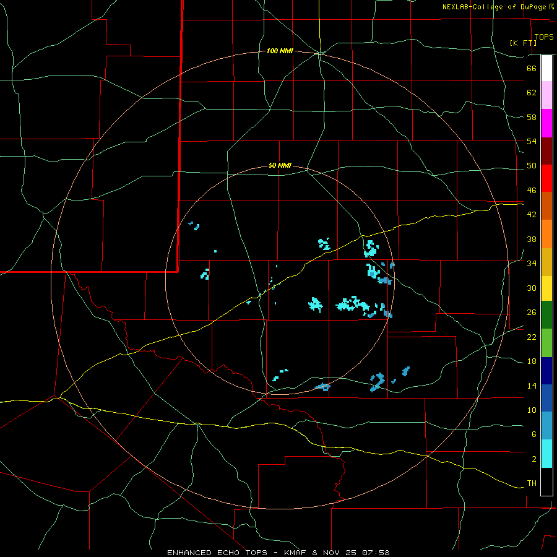Image resolution: width=557 pixels, height=557 pixels.
Task: Click the 30 value on height scale
Action: 531,288
